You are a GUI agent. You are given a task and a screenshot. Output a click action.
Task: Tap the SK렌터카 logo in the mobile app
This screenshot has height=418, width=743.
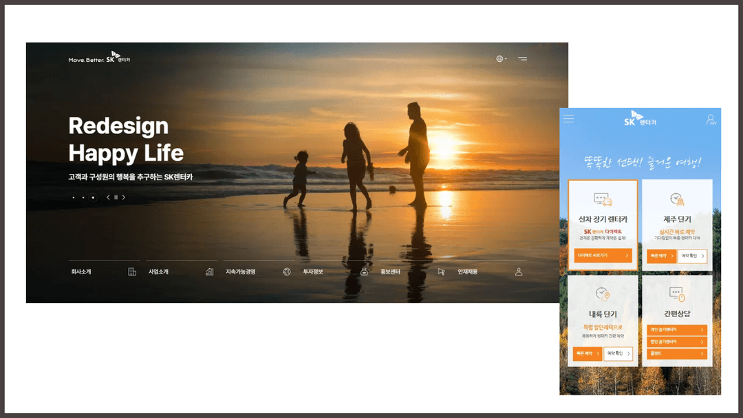(640, 118)
